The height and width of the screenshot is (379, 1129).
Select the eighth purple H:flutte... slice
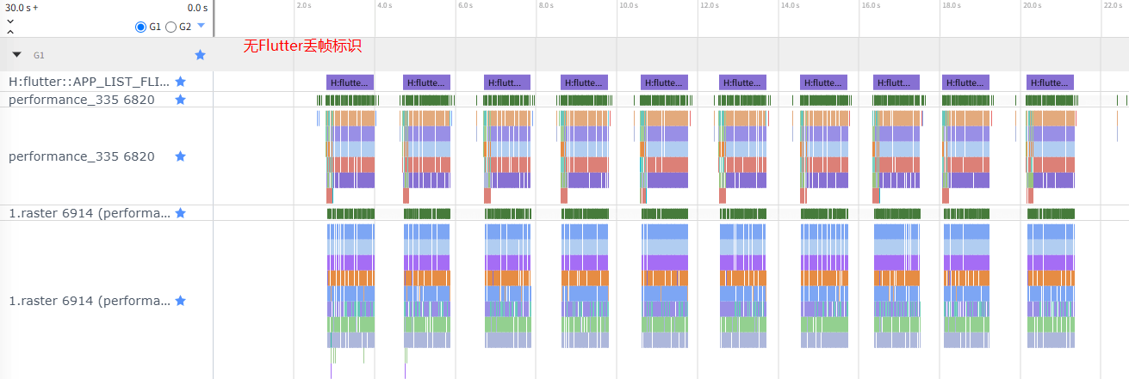pyautogui.click(x=896, y=82)
